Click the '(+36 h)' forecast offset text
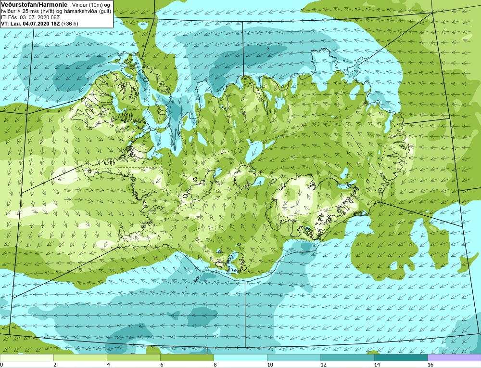 coord(70,24)
